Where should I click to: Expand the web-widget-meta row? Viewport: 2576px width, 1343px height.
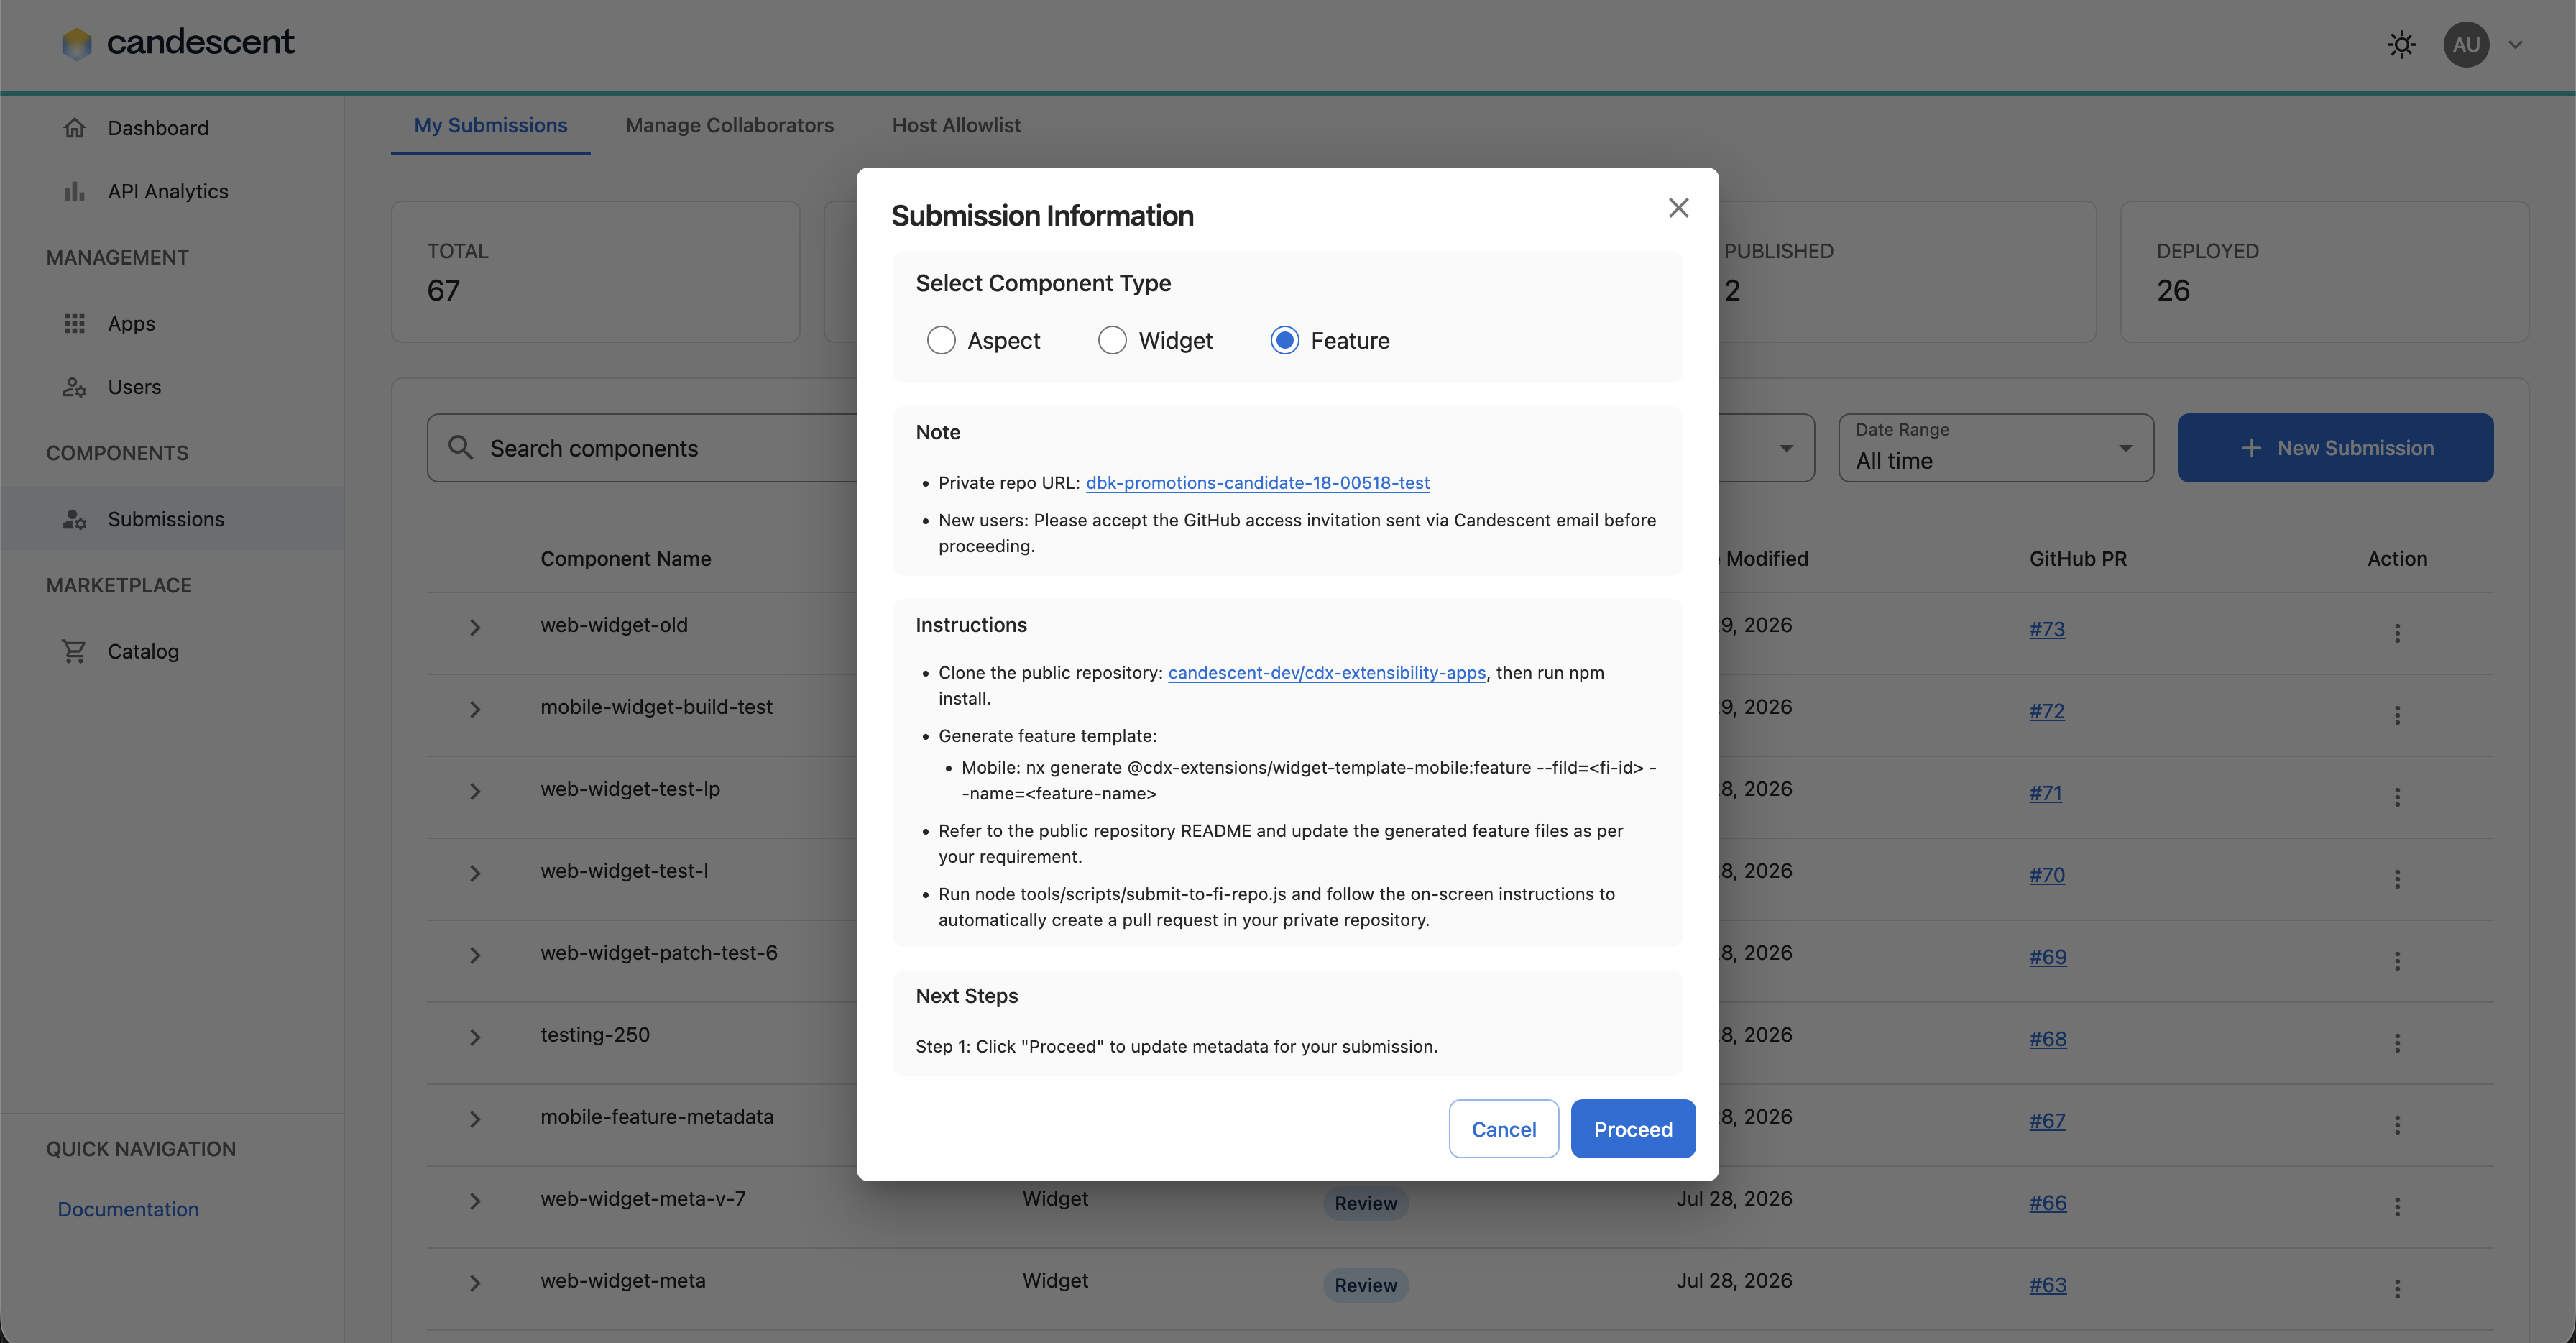(x=475, y=1283)
